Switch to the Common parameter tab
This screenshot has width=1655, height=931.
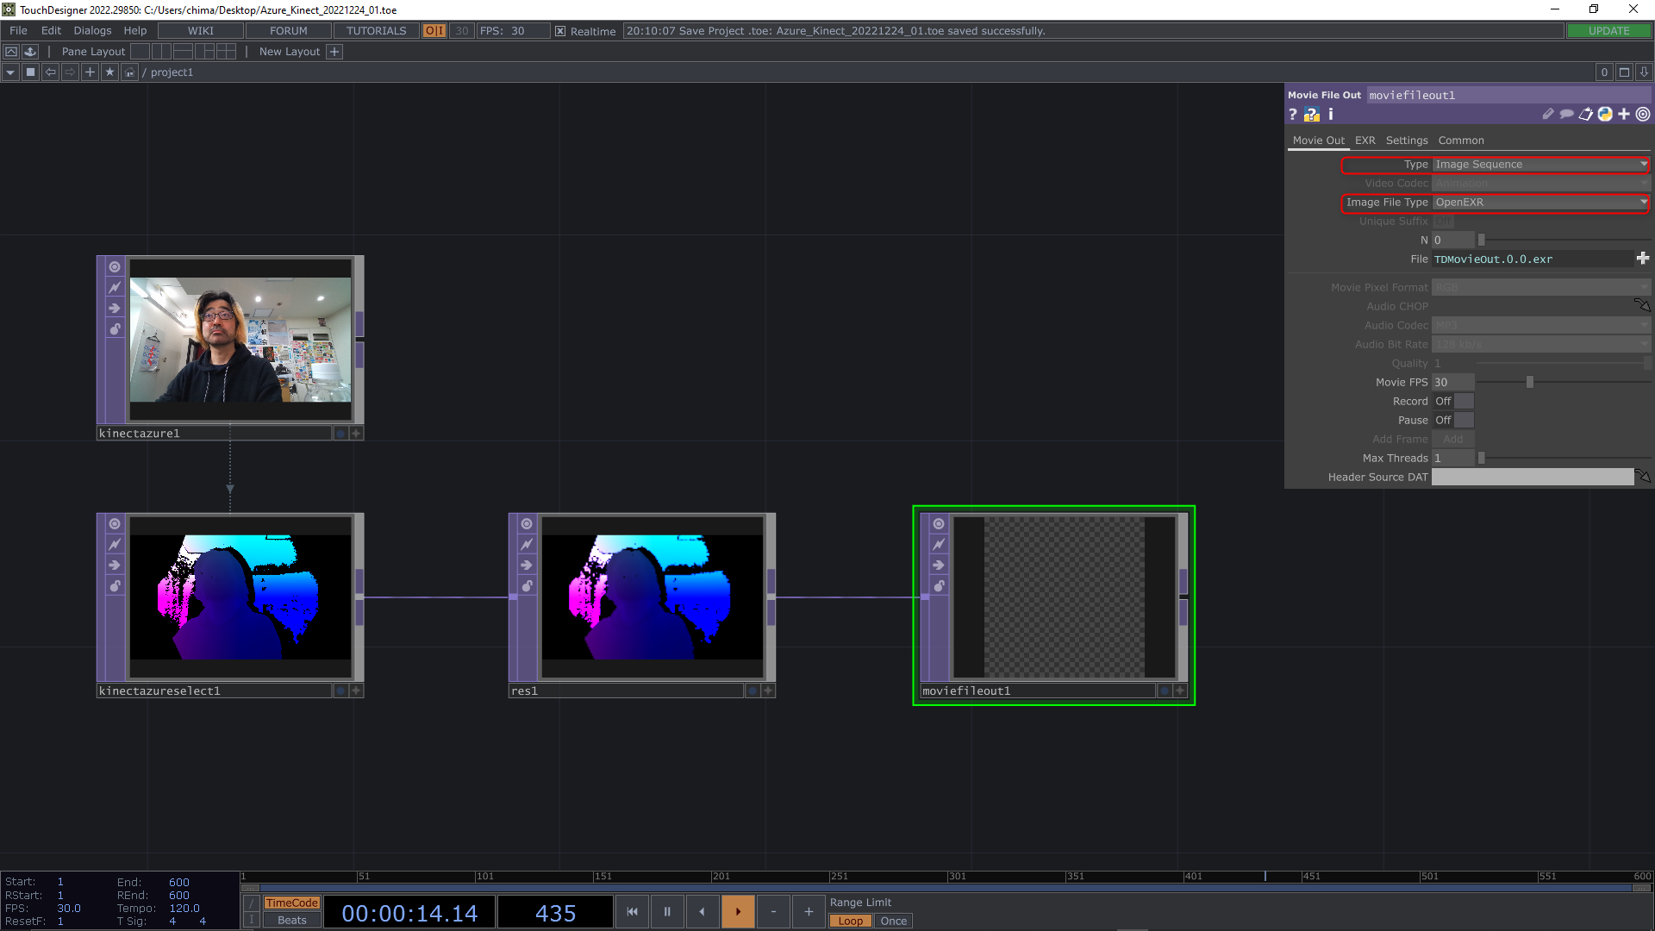tap(1461, 140)
